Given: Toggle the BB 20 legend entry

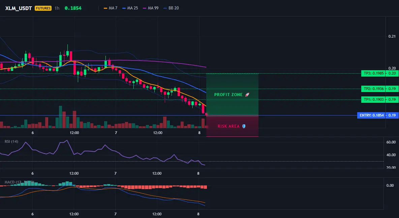Looking at the screenshot, I should (x=171, y=8).
